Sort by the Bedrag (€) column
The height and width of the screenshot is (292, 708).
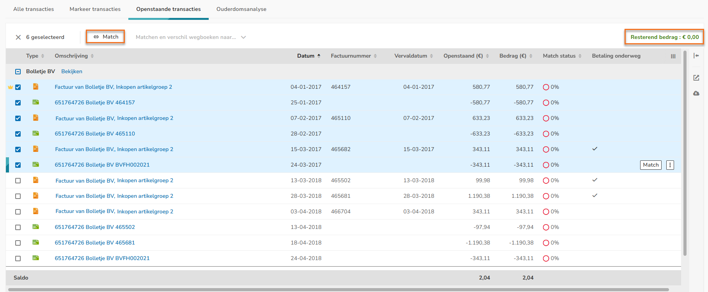(516, 56)
